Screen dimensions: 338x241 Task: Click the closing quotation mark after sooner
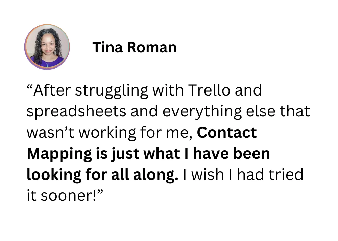100,192
